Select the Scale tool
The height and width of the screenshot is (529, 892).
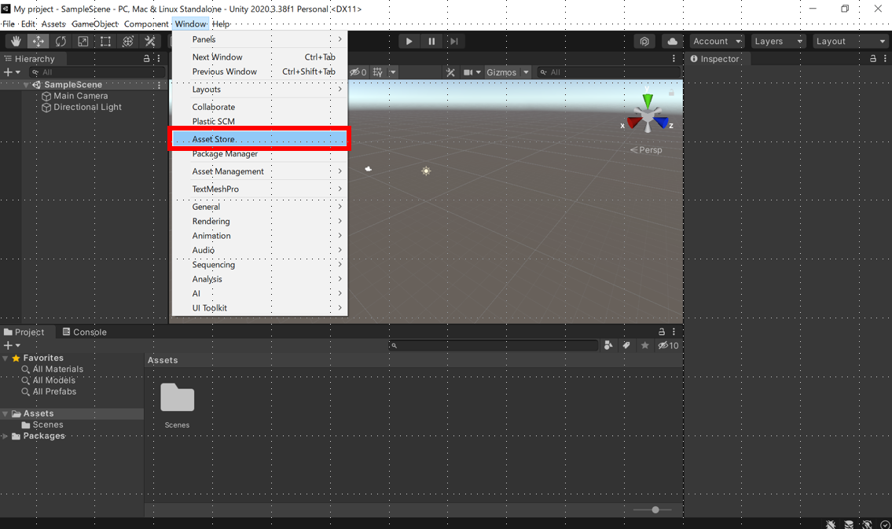83,41
